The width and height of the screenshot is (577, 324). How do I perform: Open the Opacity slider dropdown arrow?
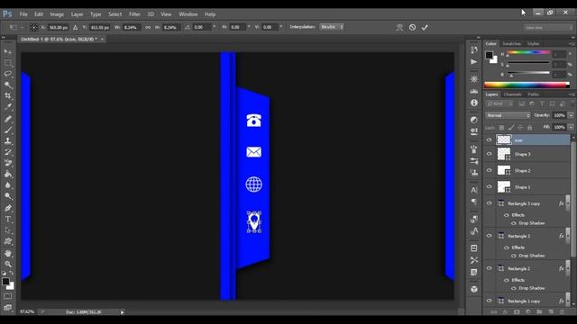[x=571, y=115]
